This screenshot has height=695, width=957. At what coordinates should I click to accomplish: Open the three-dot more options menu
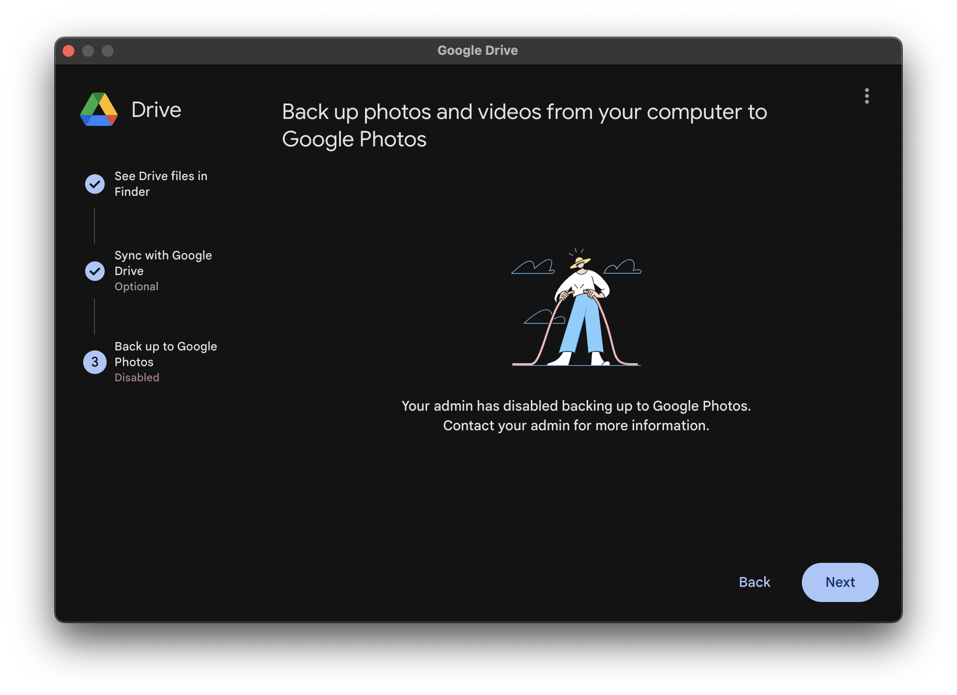(866, 96)
